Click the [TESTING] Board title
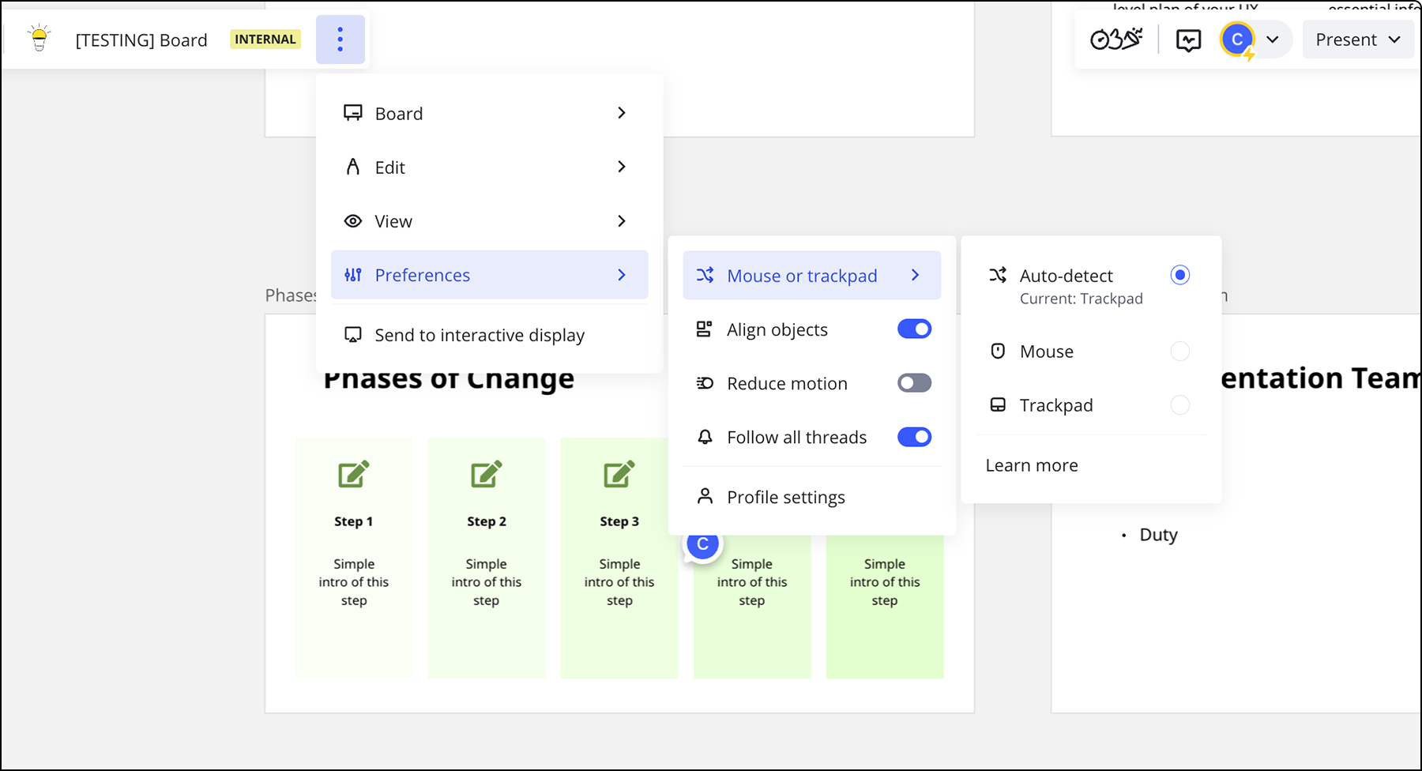1422x771 pixels. coord(141,40)
